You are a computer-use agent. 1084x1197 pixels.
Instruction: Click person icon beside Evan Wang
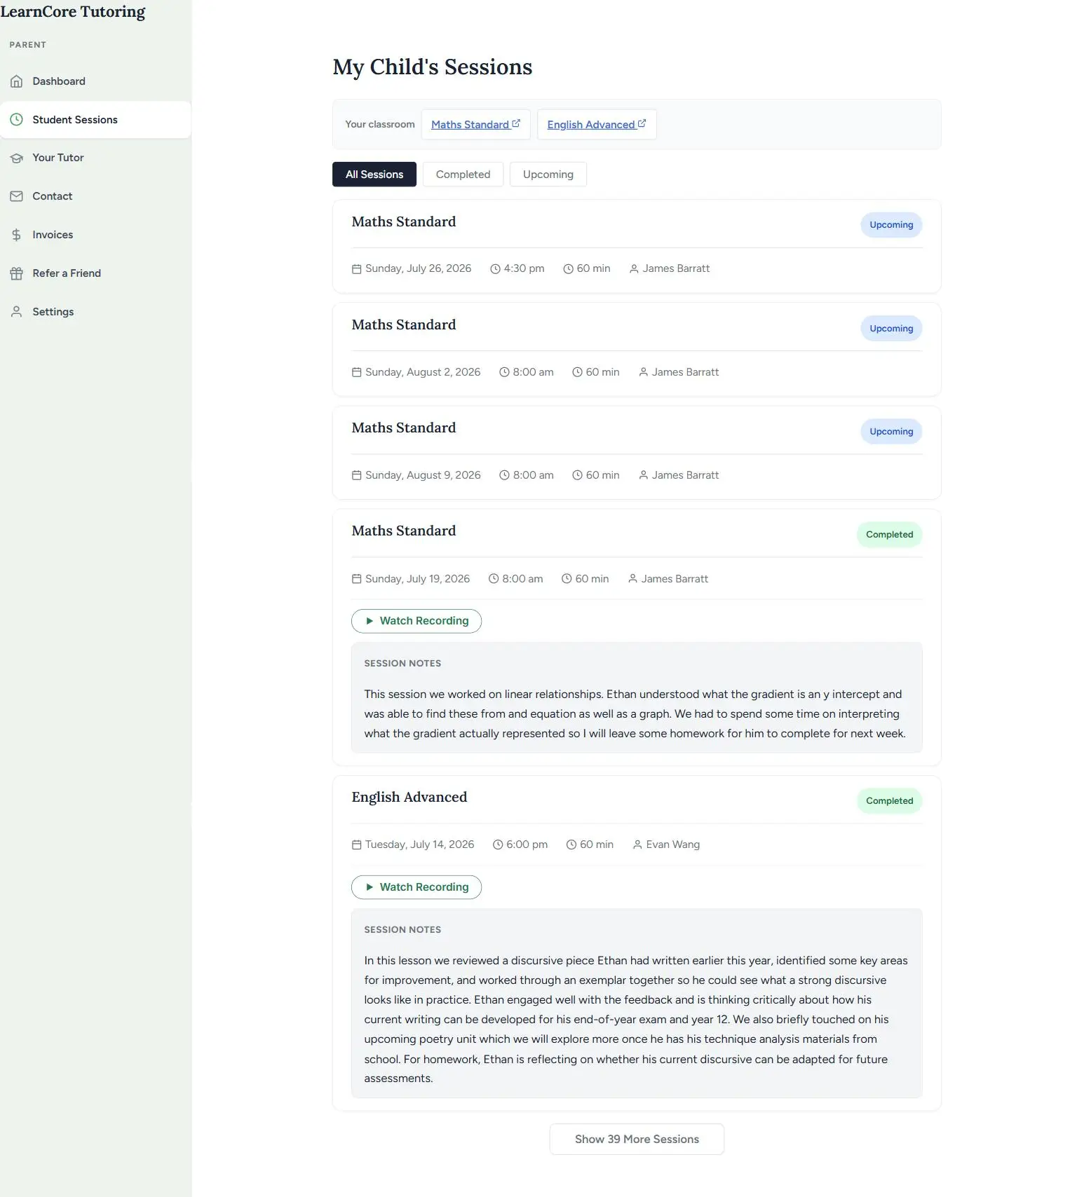point(637,845)
